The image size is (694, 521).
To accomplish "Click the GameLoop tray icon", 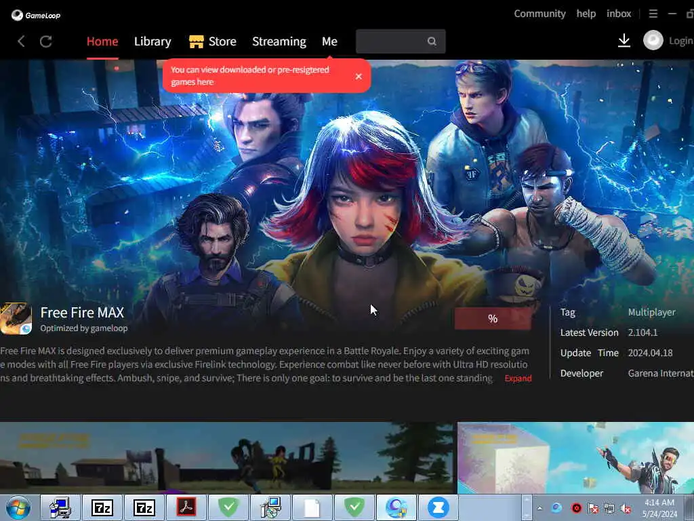I will click(x=557, y=507).
